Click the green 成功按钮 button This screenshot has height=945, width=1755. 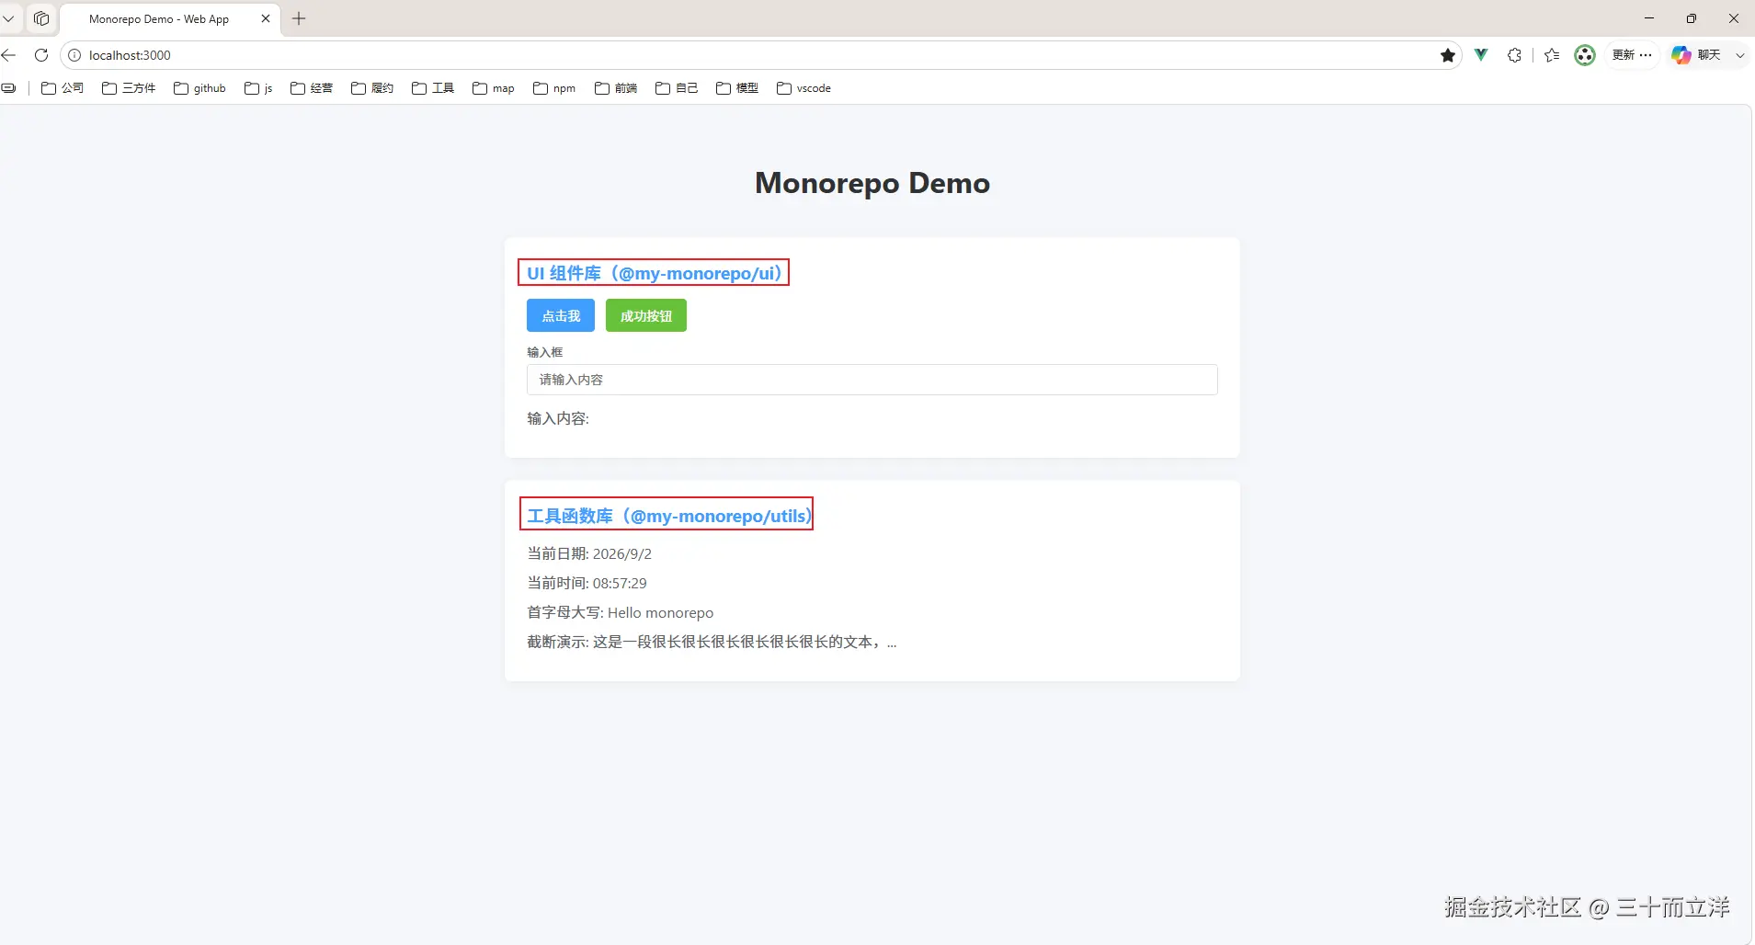click(x=646, y=315)
